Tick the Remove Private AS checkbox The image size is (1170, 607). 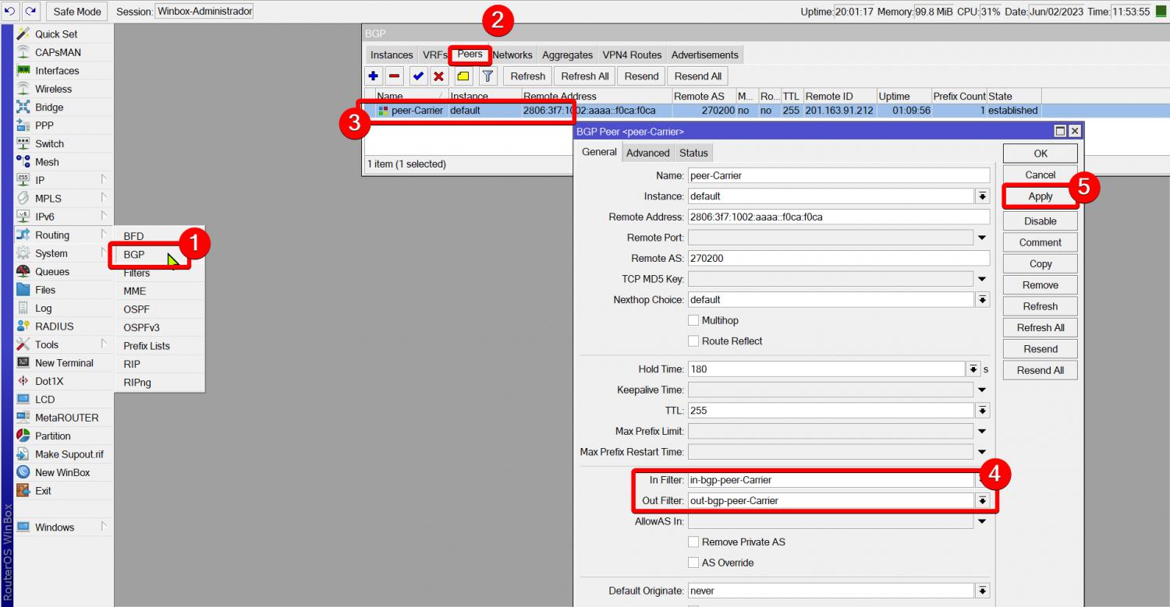(x=693, y=542)
